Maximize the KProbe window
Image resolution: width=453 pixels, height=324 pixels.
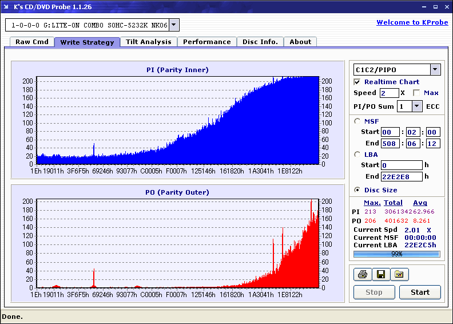pyautogui.click(x=435, y=7)
